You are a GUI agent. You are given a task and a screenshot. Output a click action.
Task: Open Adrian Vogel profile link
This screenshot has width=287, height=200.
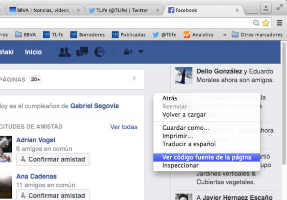click(x=36, y=140)
